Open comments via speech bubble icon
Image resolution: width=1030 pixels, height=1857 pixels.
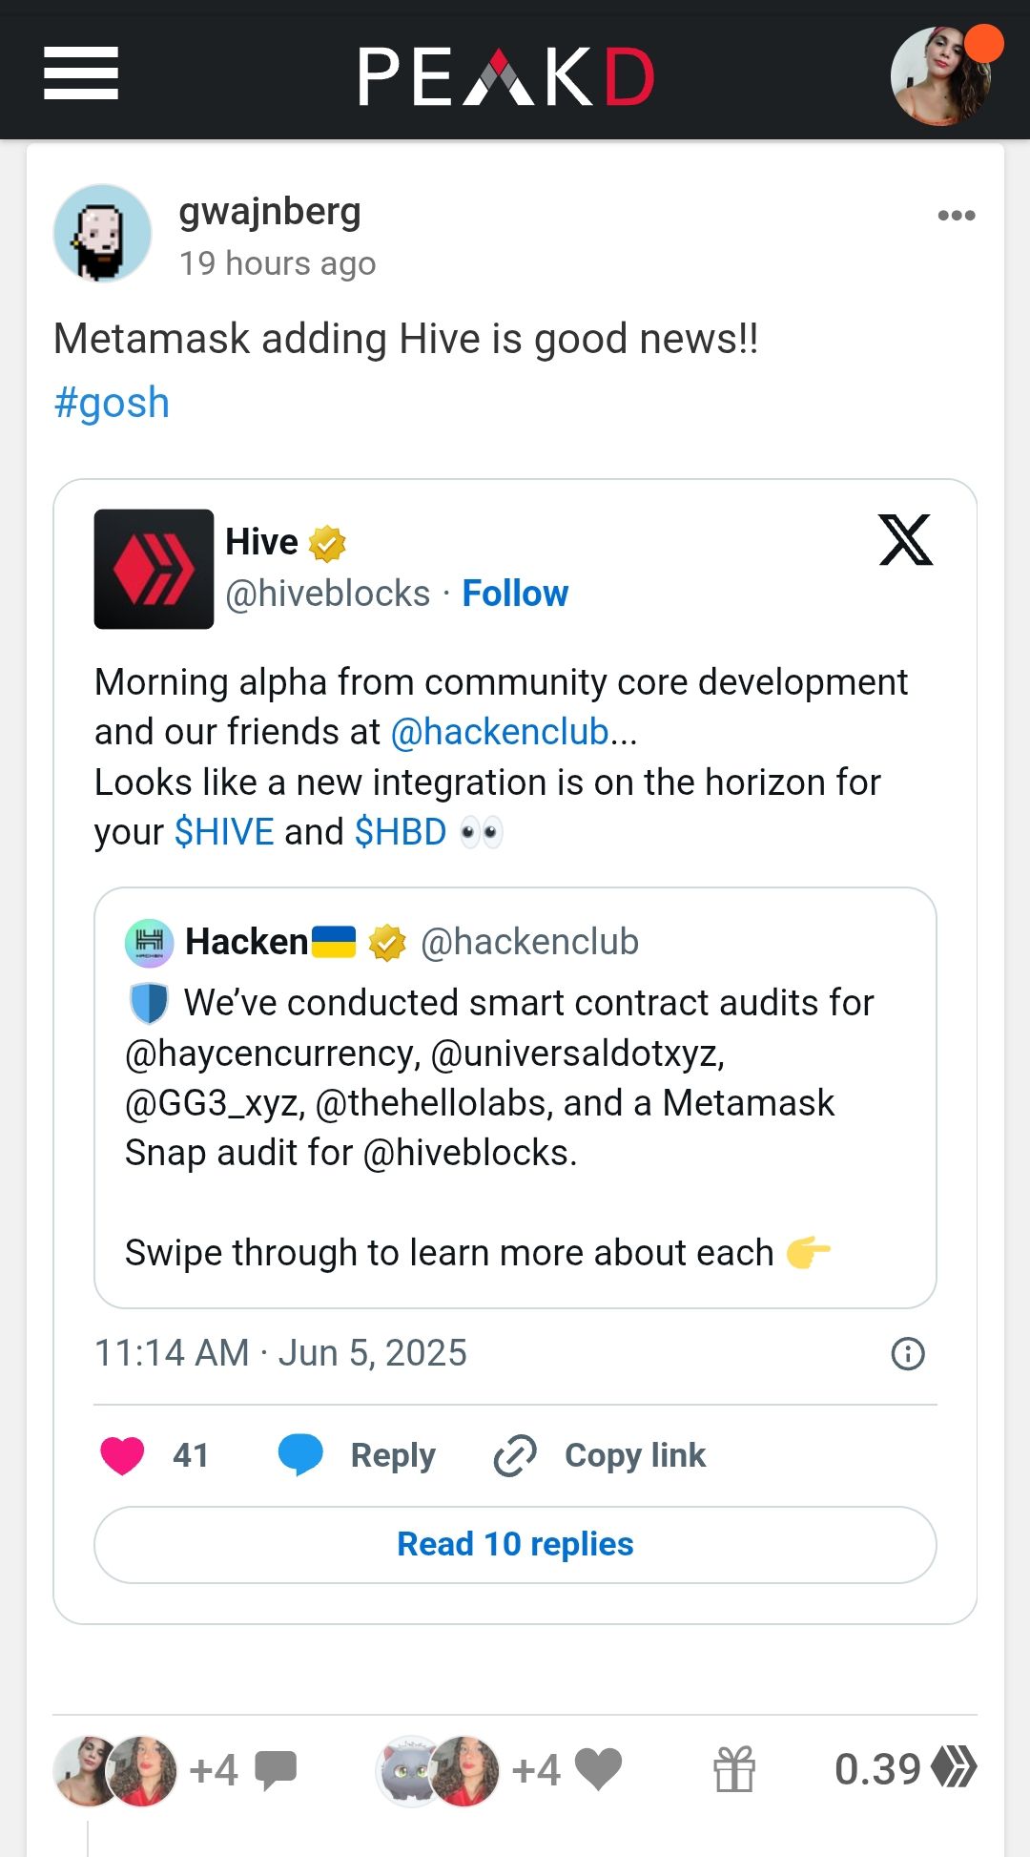coord(277,1770)
